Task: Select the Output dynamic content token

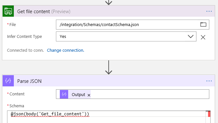Action: click(x=78, y=94)
